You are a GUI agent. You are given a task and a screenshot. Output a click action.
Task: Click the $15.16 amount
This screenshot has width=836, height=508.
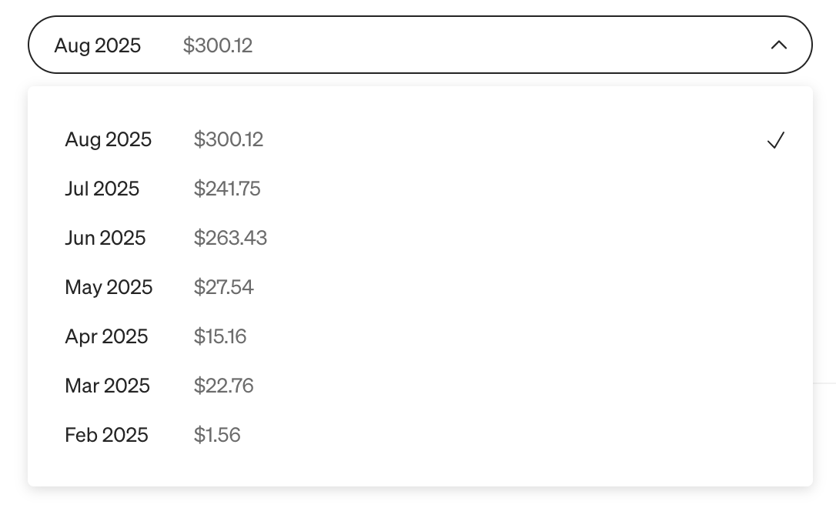(x=220, y=336)
